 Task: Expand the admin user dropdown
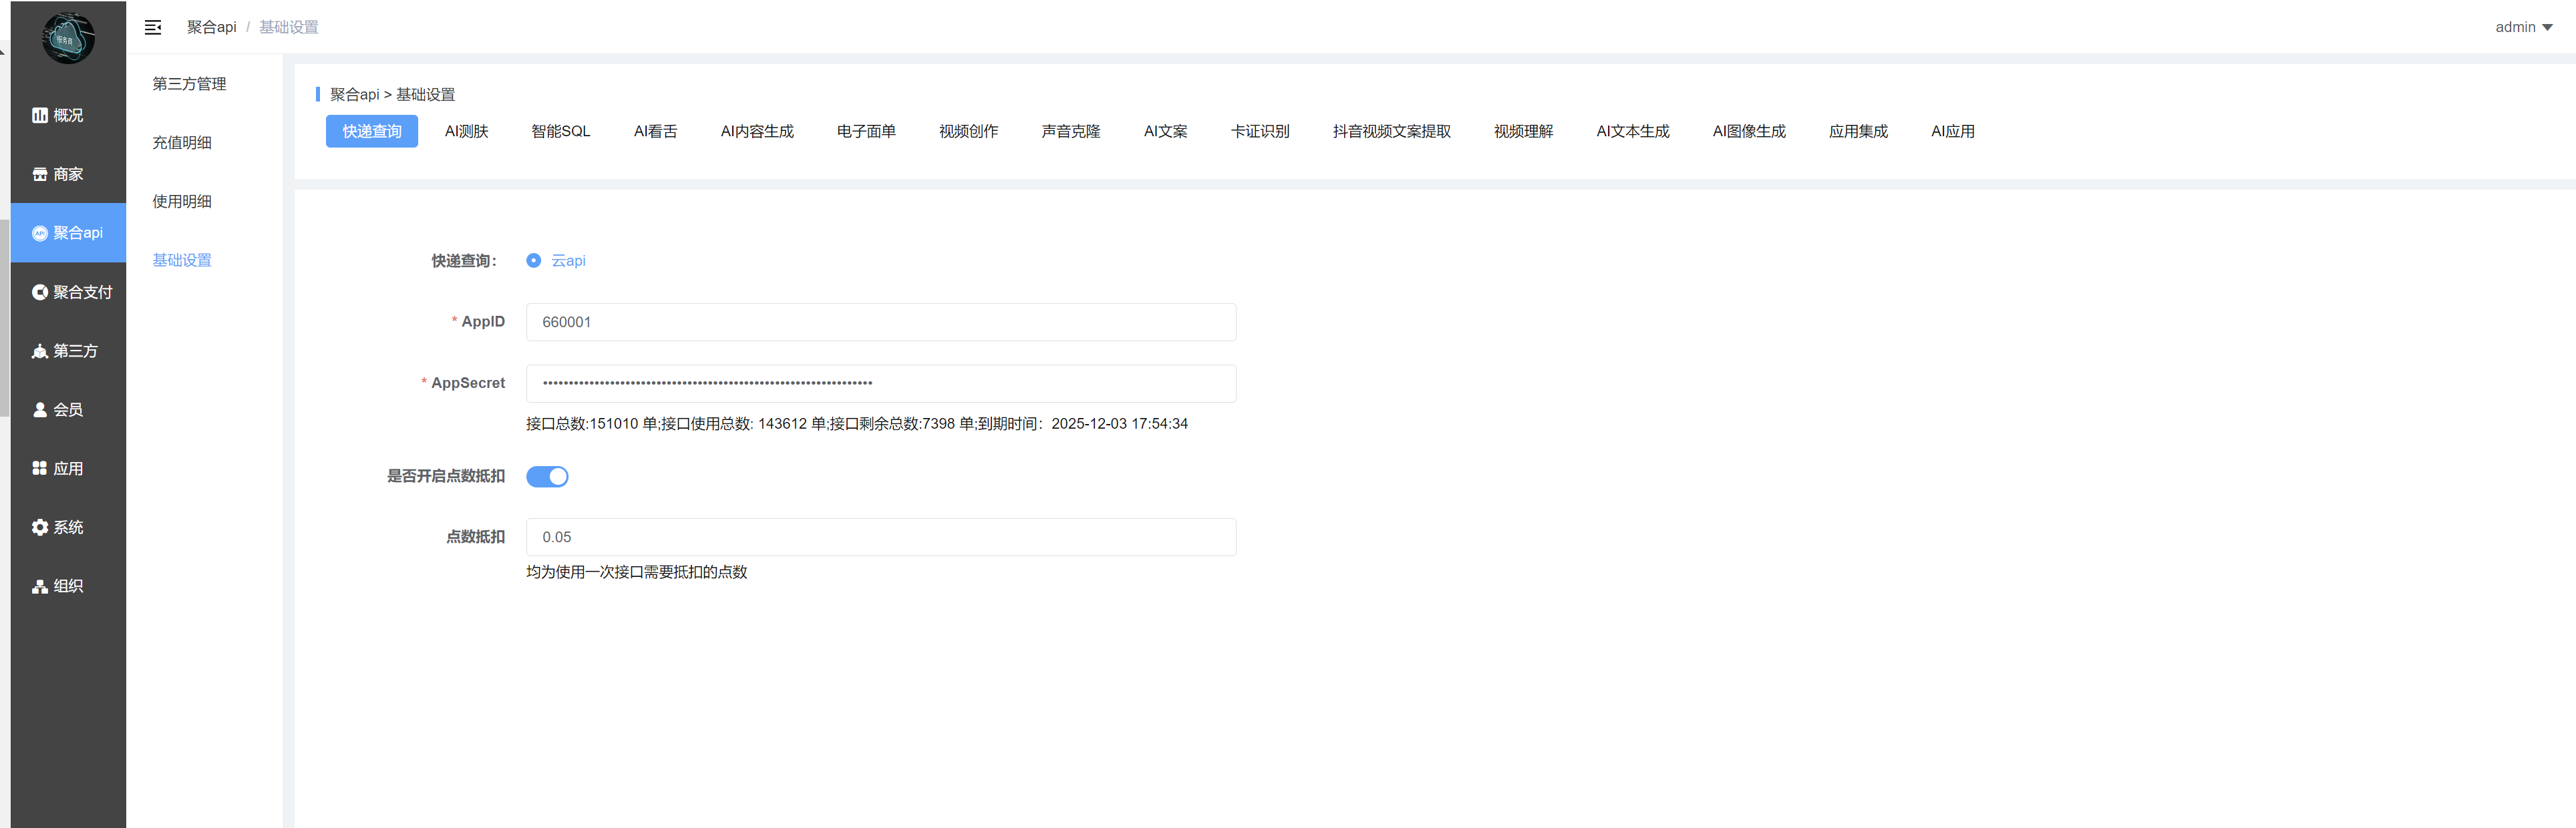(2523, 27)
